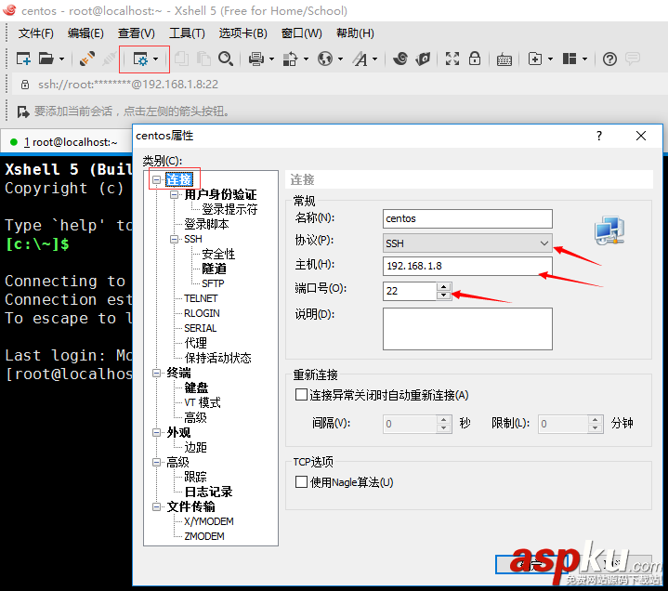668x591 pixels.
Task: Select 日志记录 in category tree
Action: 208,492
